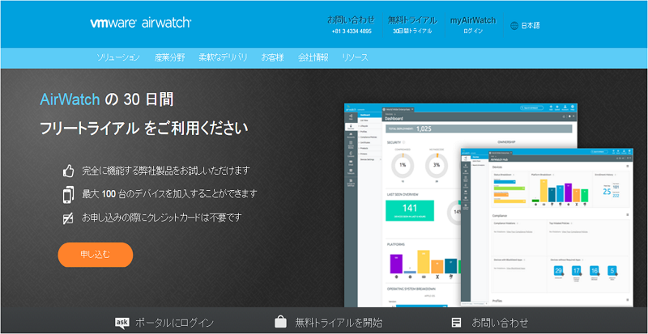Click the クレジットカードは不要です text line
The height and width of the screenshot is (334, 648).
click(161, 218)
